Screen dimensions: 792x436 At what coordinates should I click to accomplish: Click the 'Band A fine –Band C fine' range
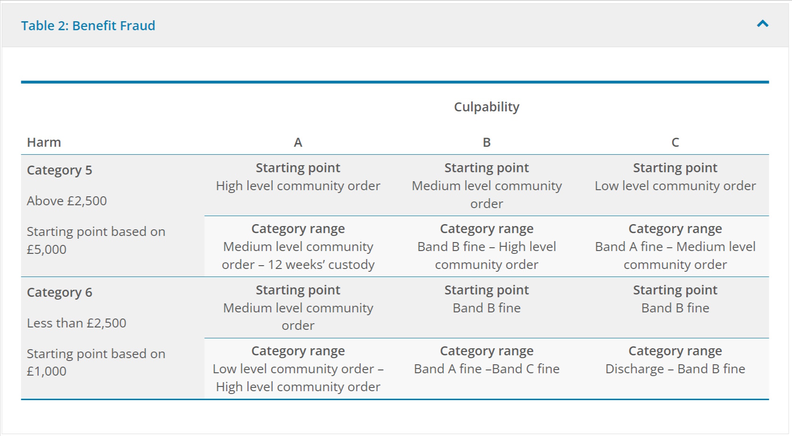pyautogui.click(x=486, y=369)
